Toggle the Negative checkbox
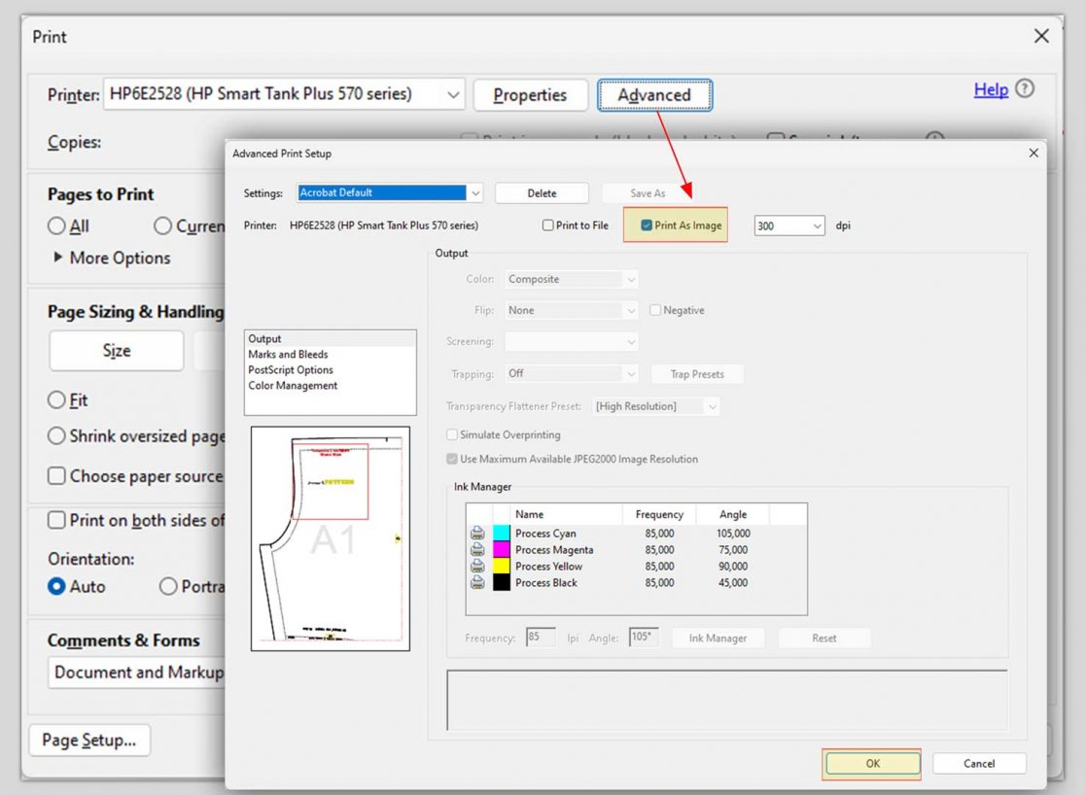This screenshot has height=795, width=1085. pyautogui.click(x=656, y=310)
